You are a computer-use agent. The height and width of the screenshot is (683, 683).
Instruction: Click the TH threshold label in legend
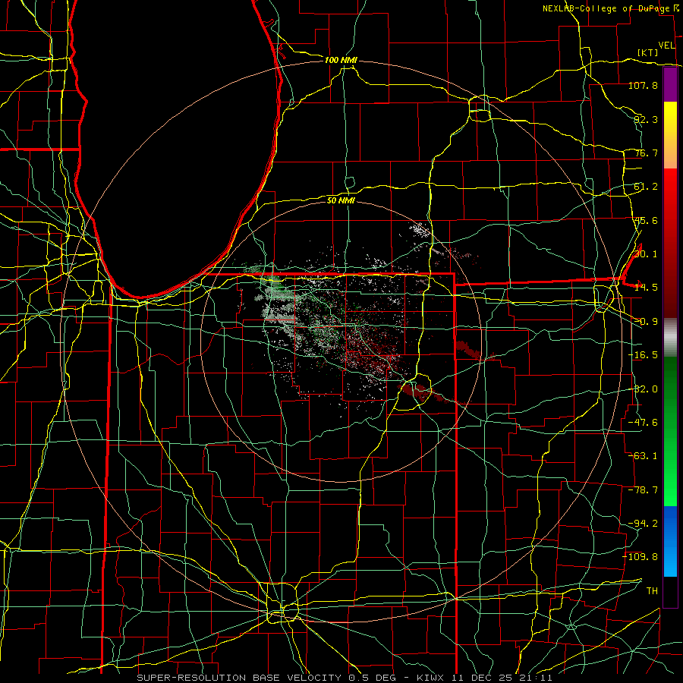click(x=652, y=591)
